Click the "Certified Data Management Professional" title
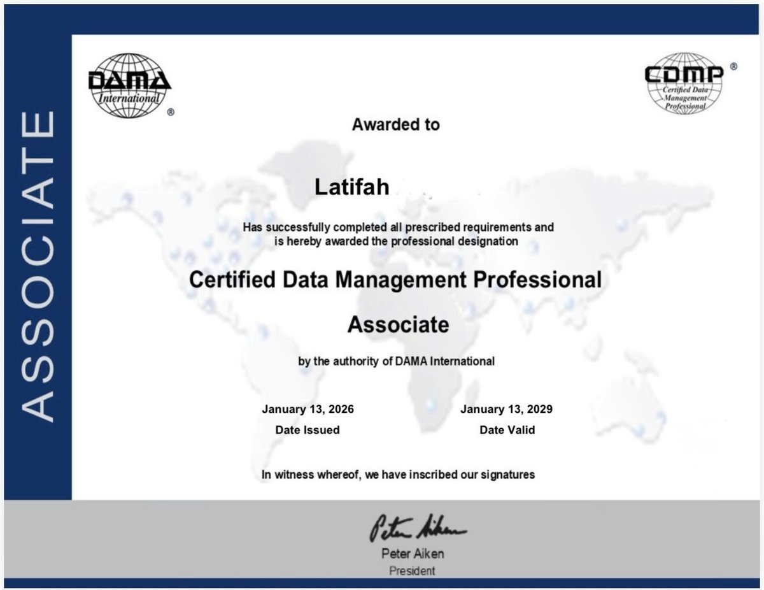The width and height of the screenshot is (764, 590). click(395, 279)
